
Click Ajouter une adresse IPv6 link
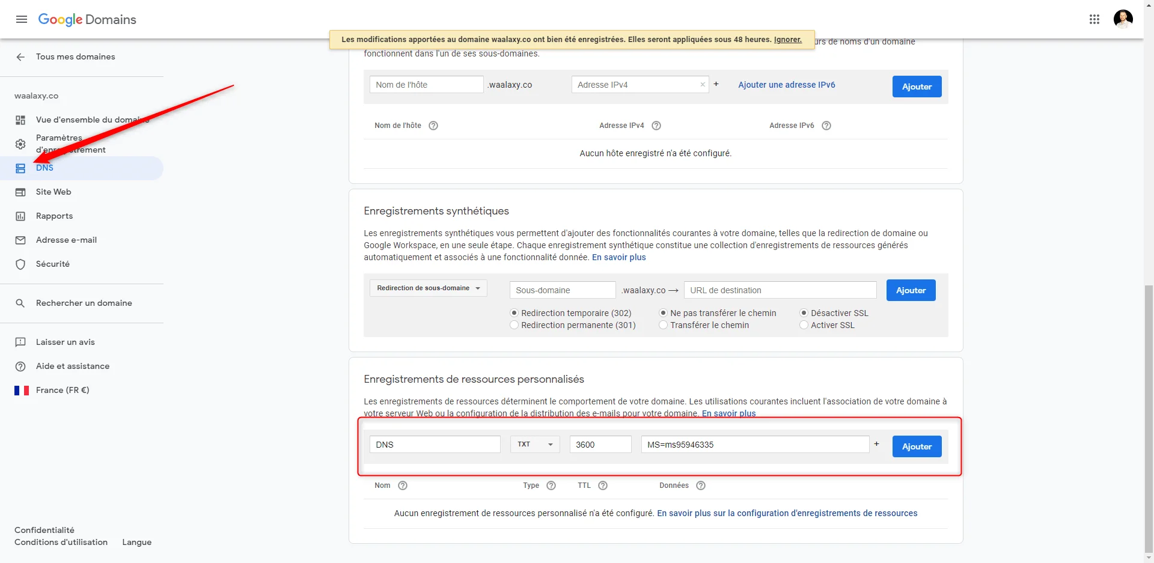[x=787, y=85]
